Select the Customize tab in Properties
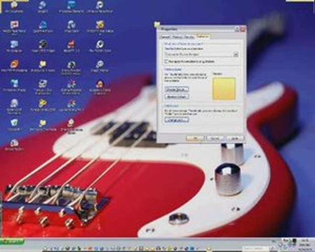 pos(203,36)
